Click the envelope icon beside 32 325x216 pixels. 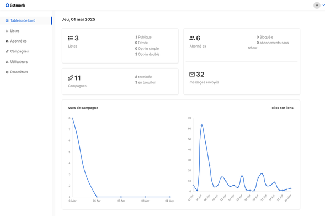[192, 74]
